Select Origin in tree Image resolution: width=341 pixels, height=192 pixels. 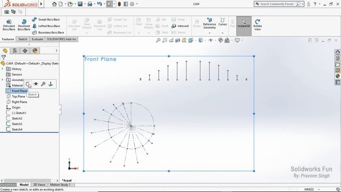click(x=13, y=107)
